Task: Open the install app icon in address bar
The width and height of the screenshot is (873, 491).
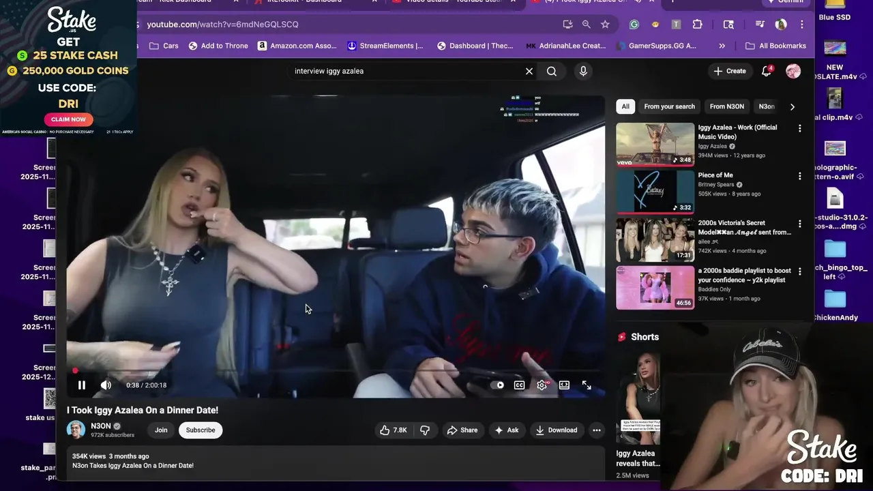Action: pyautogui.click(x=567, y=25)
